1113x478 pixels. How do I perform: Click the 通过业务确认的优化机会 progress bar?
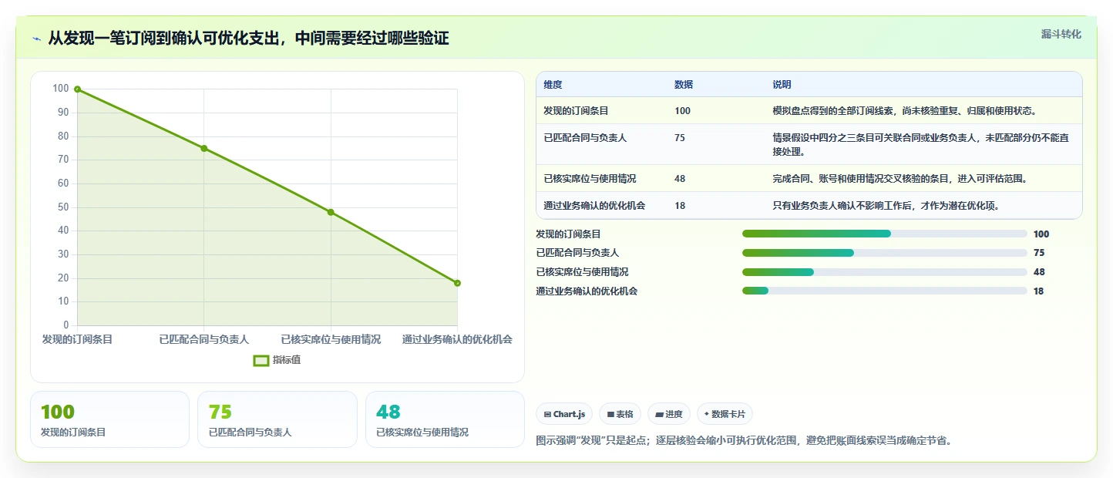coord(884,291)
